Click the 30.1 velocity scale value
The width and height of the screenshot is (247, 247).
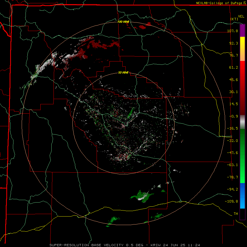(x=234, y=92)
